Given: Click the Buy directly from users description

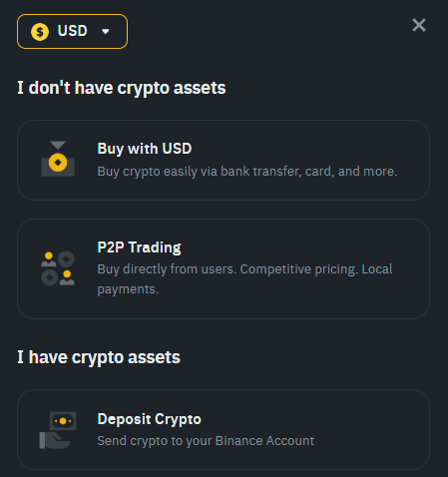Looking at the screenshot, I should [244, 279].
